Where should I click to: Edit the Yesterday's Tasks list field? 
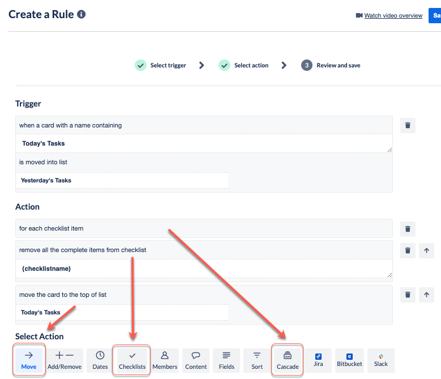pyautogui.click(x=122, y=180)
